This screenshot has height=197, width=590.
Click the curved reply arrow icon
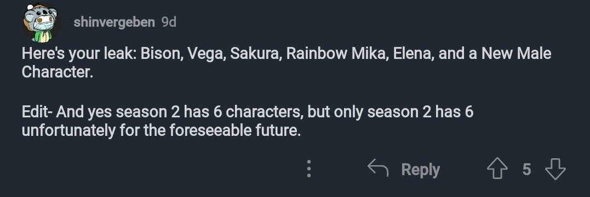click(x=378, y=168)
